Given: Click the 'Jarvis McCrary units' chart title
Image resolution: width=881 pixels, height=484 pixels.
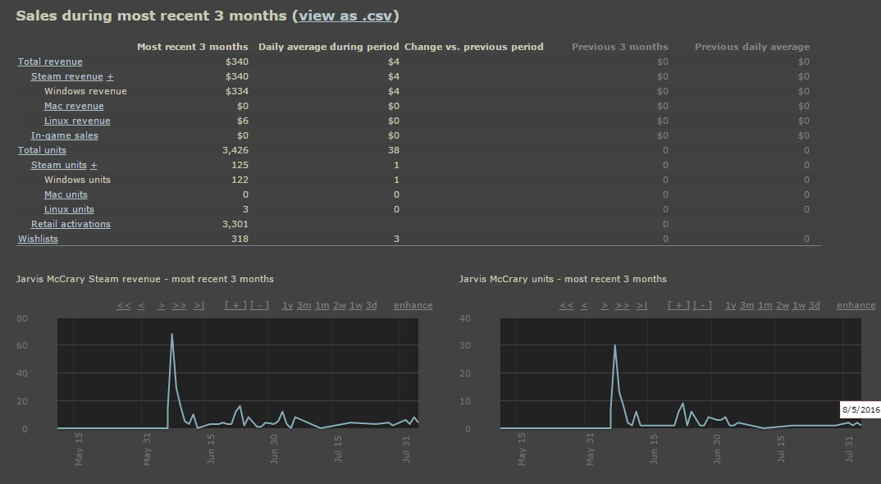Looking at the screenshot, I should (563, 279).
